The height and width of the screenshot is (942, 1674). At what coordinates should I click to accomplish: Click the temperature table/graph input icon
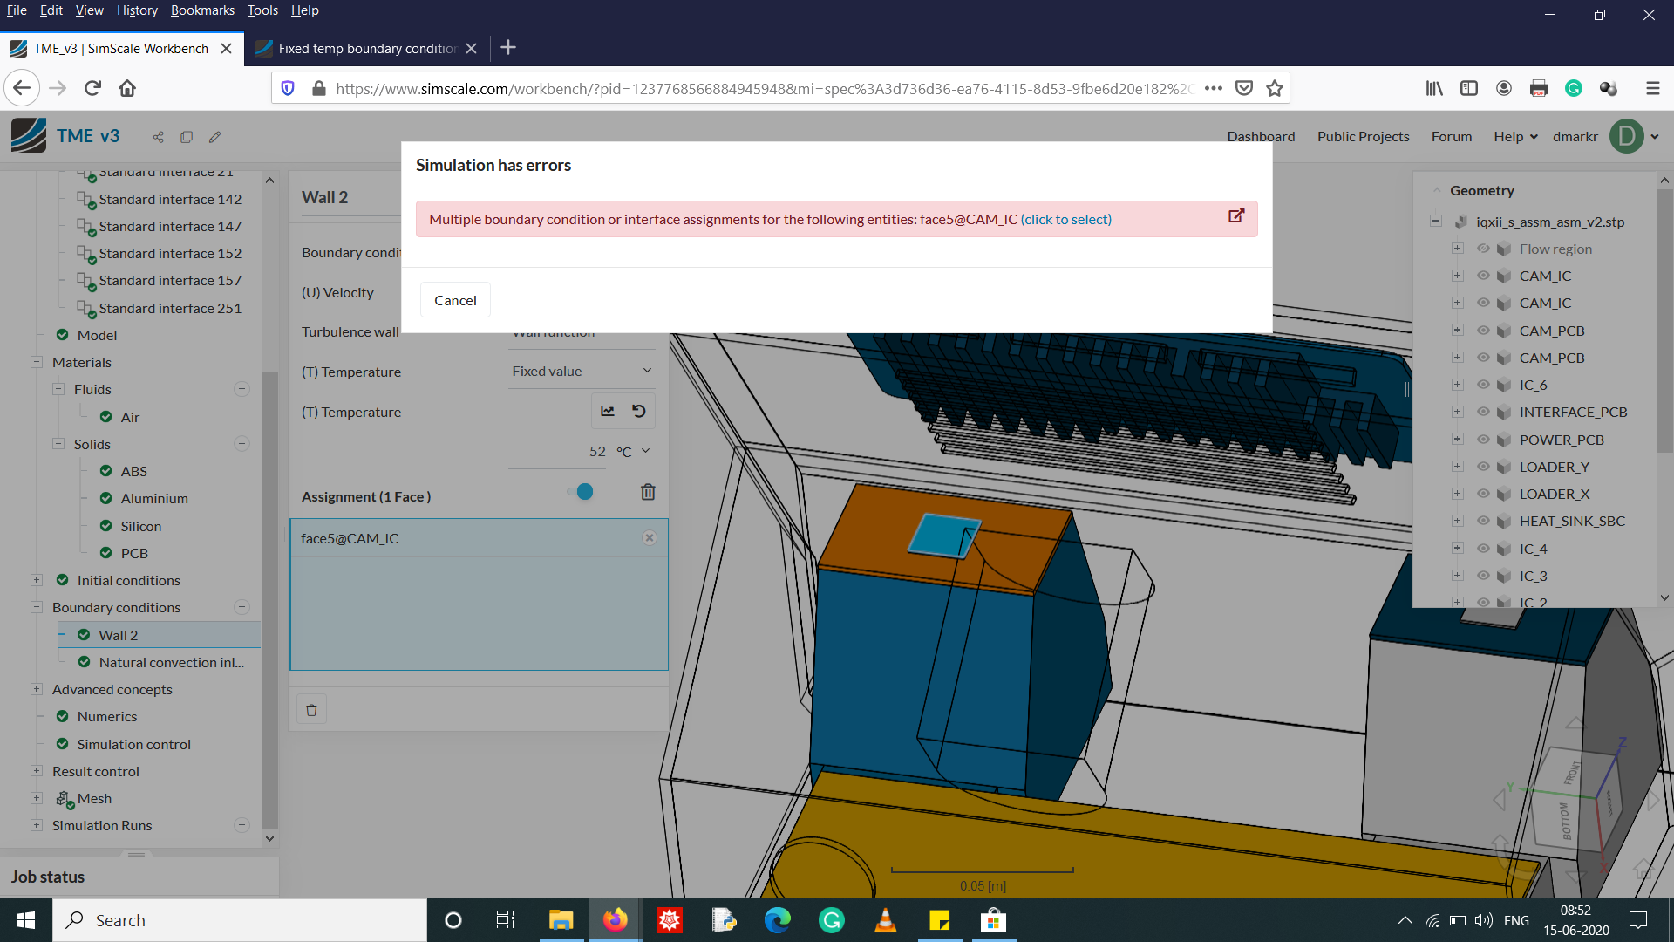tap(608, 411)
